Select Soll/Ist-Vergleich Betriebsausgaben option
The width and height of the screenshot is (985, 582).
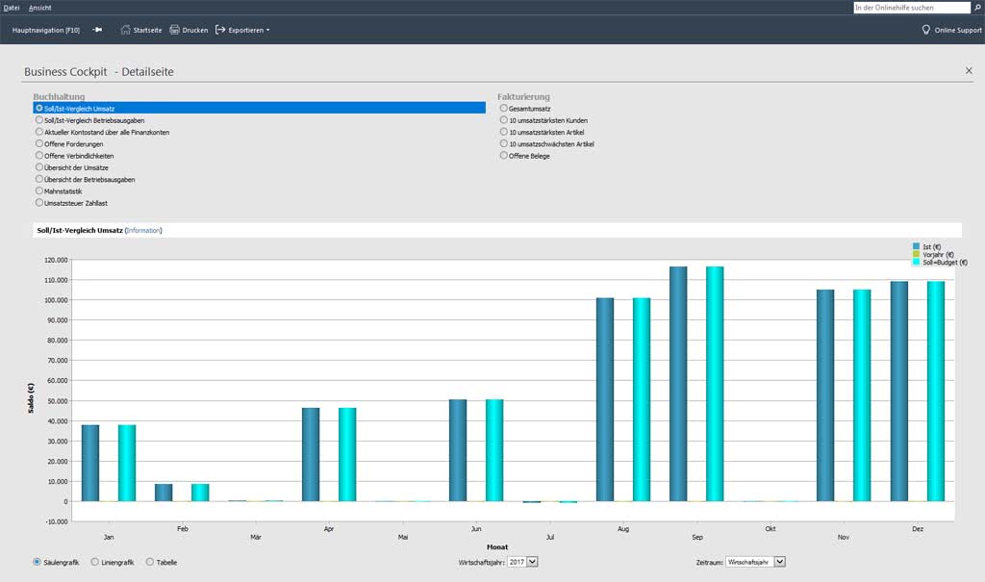(39, 120)
